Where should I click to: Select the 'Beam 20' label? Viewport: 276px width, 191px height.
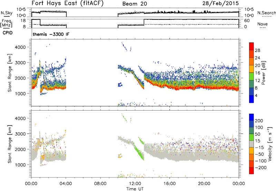click(135, 4)
